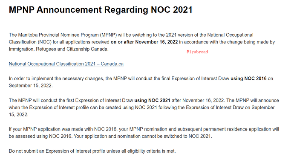The height and width of the screenshot is (160, 294).
Task: Open National Occupational Classification 2021 – Canada.ca link
Action: click(66, 64)
